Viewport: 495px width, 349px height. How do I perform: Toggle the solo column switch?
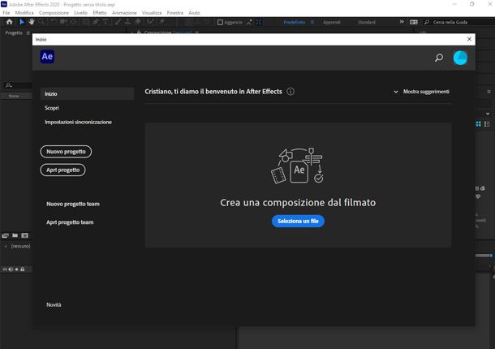(x=17, y=269)
